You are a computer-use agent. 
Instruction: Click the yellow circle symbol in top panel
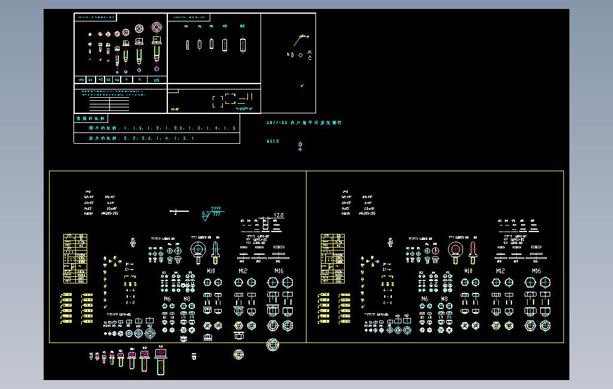pyautogui.click(x=301, y=55)
